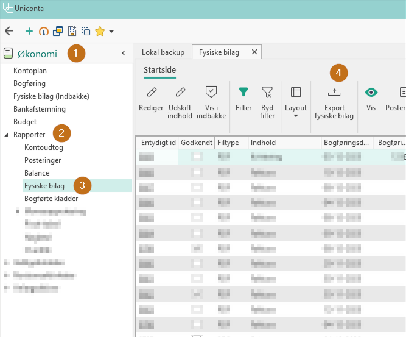Click the green Filter funnel icon

point(243,92)
